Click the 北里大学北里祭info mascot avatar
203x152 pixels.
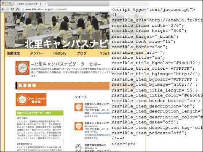point(79,147)
